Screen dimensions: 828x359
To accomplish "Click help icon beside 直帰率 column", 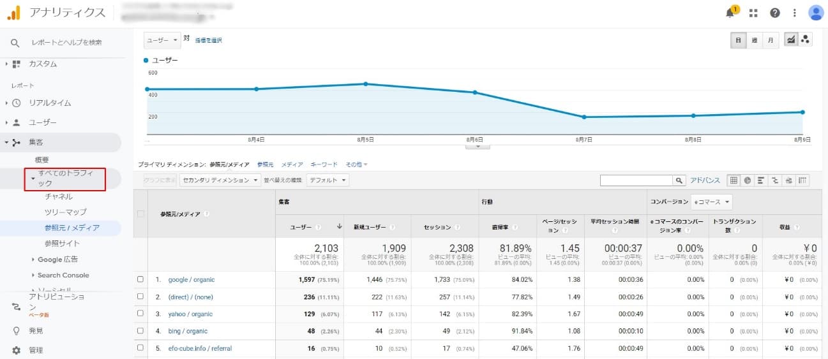I will (x=515, y=227).
